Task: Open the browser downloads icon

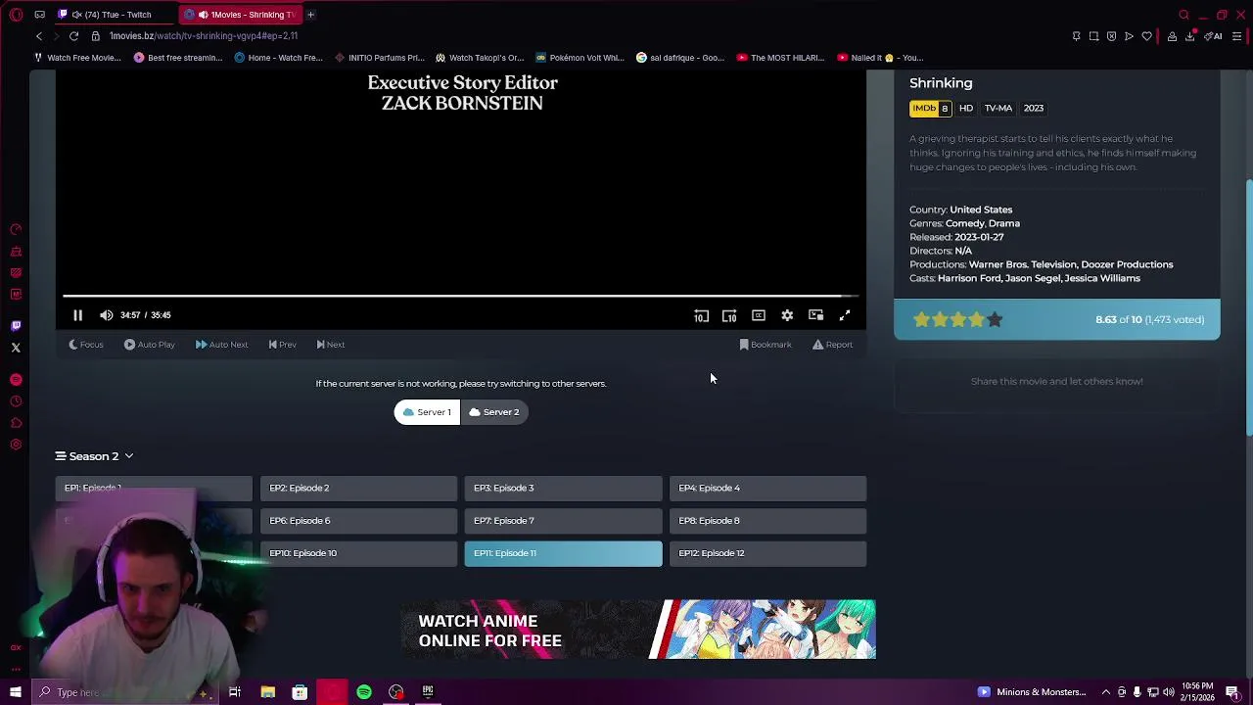Action: coord(1190,36)
